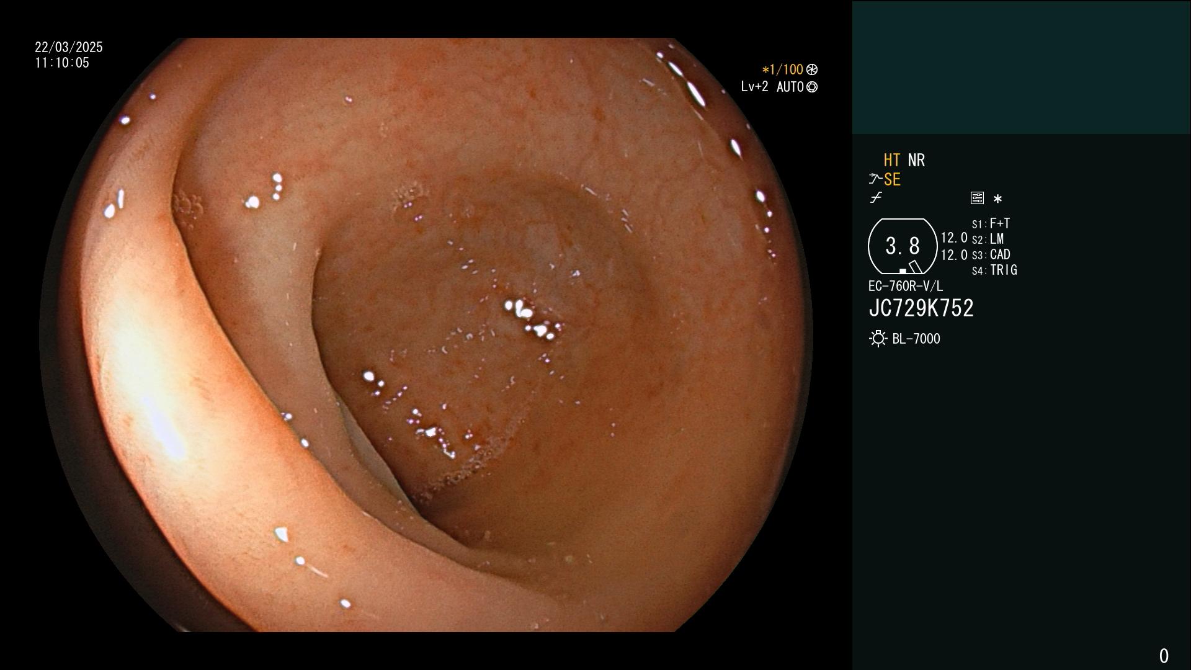Click the upper 12.0 diameter value

click(954, 238)
